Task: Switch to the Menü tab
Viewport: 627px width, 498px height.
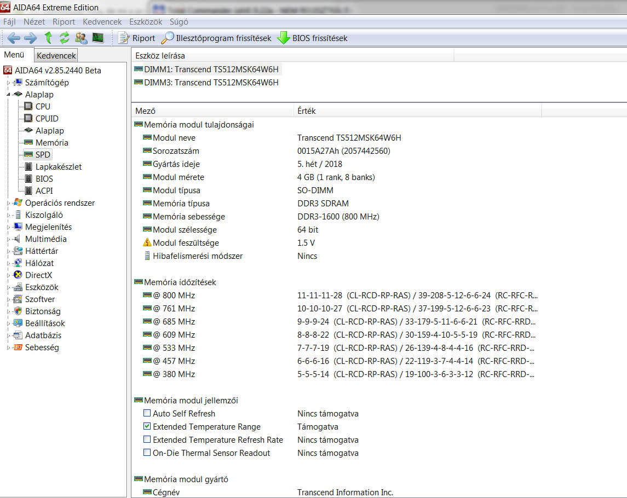Action: (x=14, y=55)
